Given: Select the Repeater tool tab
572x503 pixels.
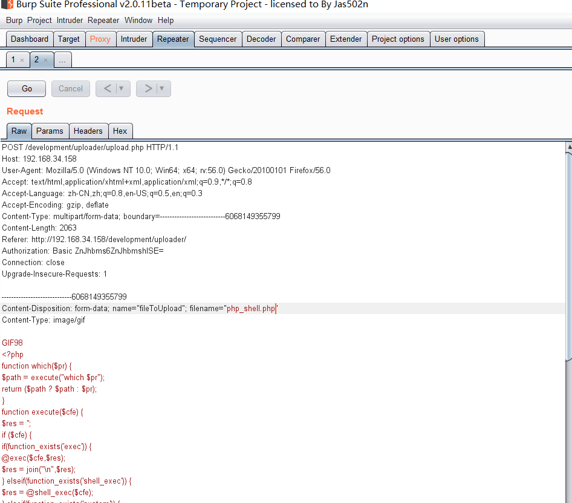Looking at the screenshot, I should coord(173,39).
